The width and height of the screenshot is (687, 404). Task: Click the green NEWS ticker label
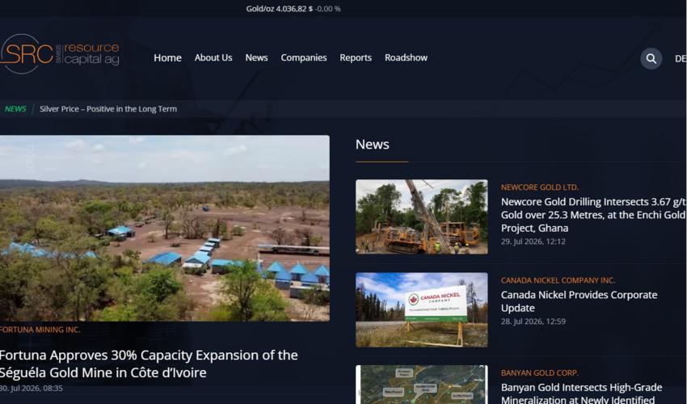(15, 108)
